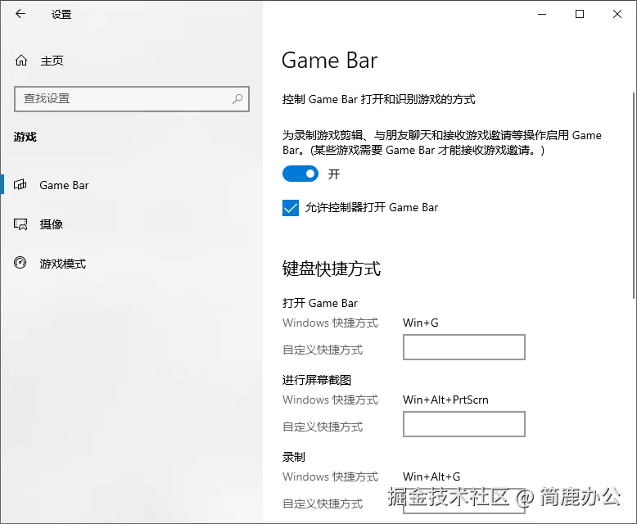Image resolution: width=637 pixels, height=524 pixels.
Task: Click custom shortcut field for 打开 Game Bar
Action: click(464, 347)
